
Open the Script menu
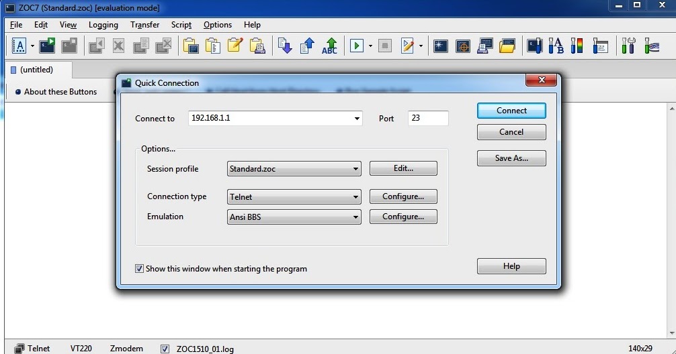point(181,25)
